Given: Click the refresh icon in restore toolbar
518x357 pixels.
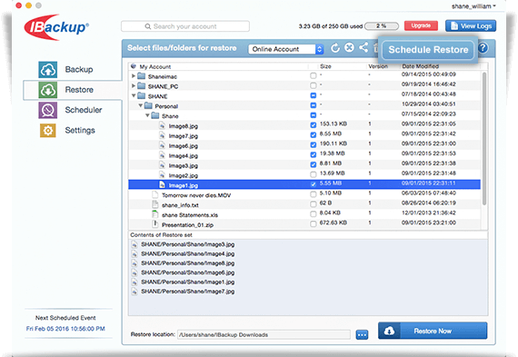Looking at the screenshot, I should click(335, 48).
